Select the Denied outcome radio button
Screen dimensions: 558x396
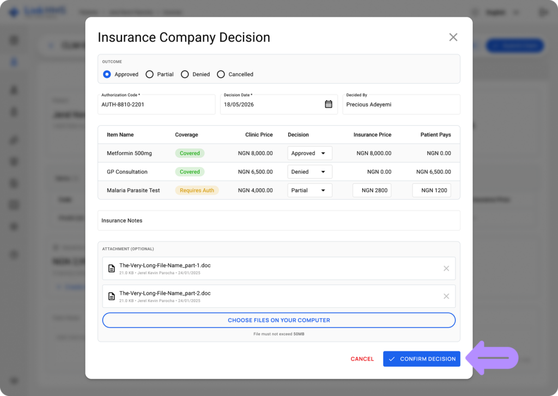click(x=185, y=74)
